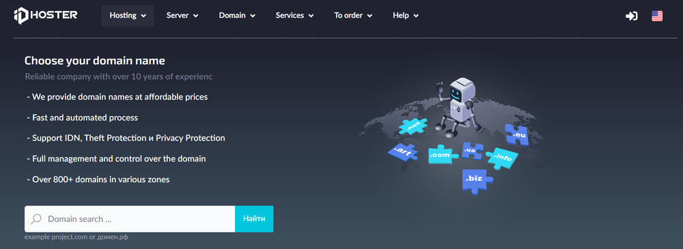Click the .eu puzzle piece
This screenshot has width=683, height=249.
(516, 134)
